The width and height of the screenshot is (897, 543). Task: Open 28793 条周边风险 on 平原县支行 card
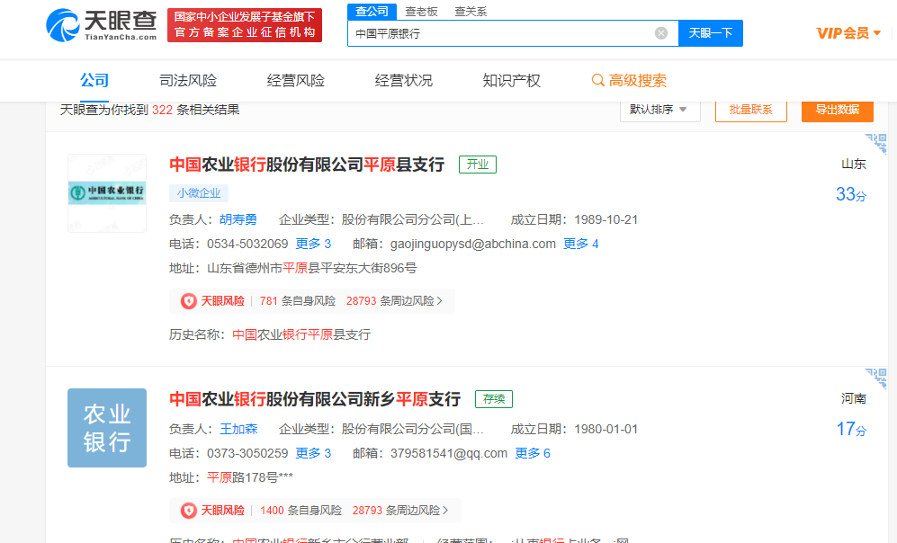(394, 301)
